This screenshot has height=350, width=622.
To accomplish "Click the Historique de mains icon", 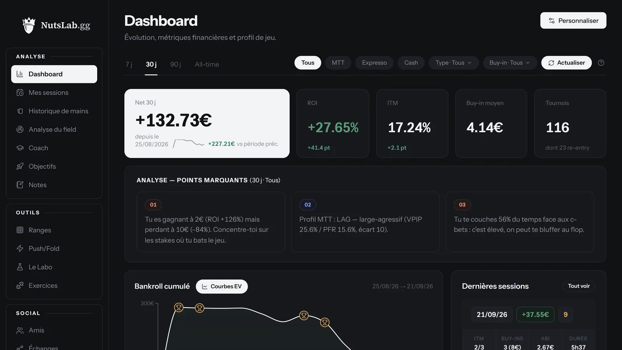I will pos(20,111).
